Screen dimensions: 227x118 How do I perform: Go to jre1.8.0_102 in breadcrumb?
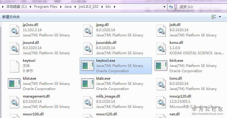(x=89, y=7)
